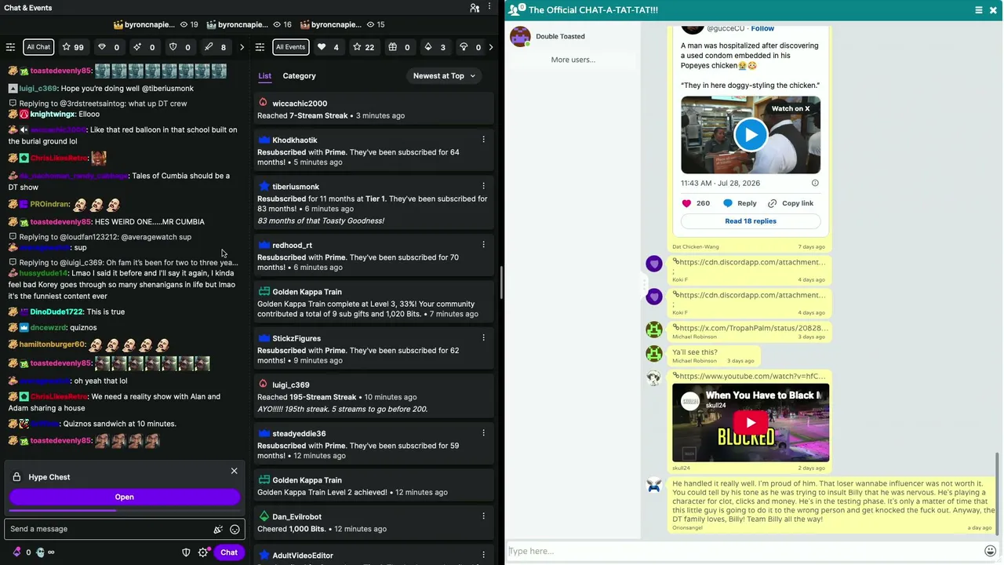Image resolution: width=1004 pixels, height=565 pixels.
Task: Open the Hype Chest
Action: coord(125,497)
